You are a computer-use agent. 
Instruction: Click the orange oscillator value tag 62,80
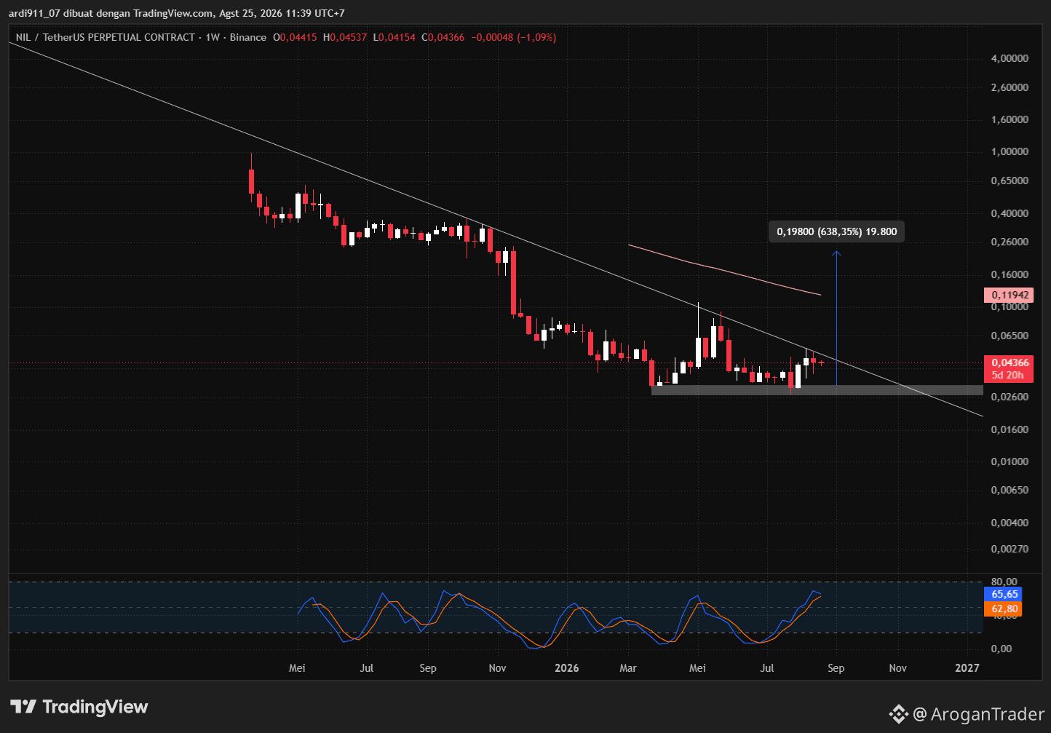(1003, 609)
